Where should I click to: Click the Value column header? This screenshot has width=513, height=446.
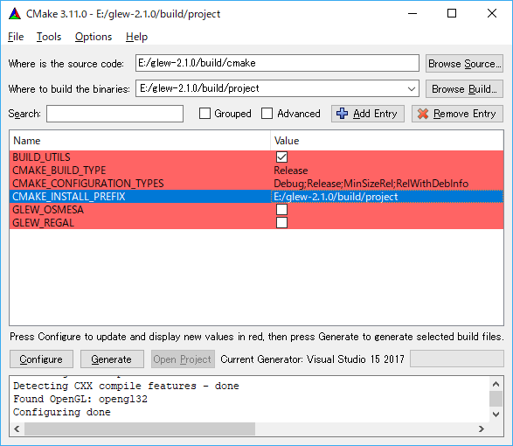387,141
